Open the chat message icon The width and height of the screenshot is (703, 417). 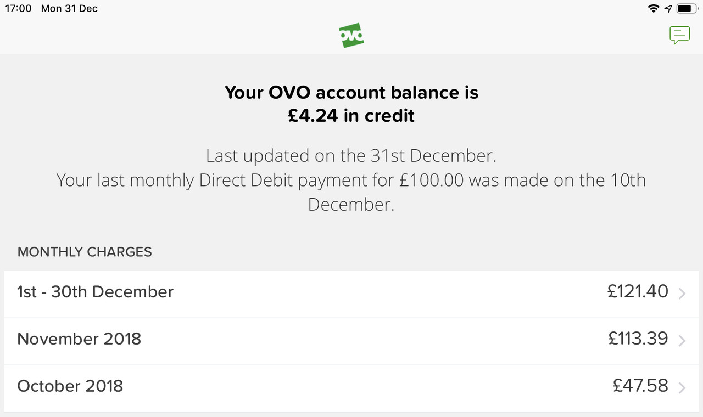tap(679, 36)
